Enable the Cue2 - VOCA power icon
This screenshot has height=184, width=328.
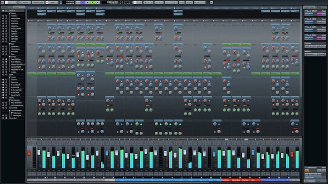tap(306, 19)
